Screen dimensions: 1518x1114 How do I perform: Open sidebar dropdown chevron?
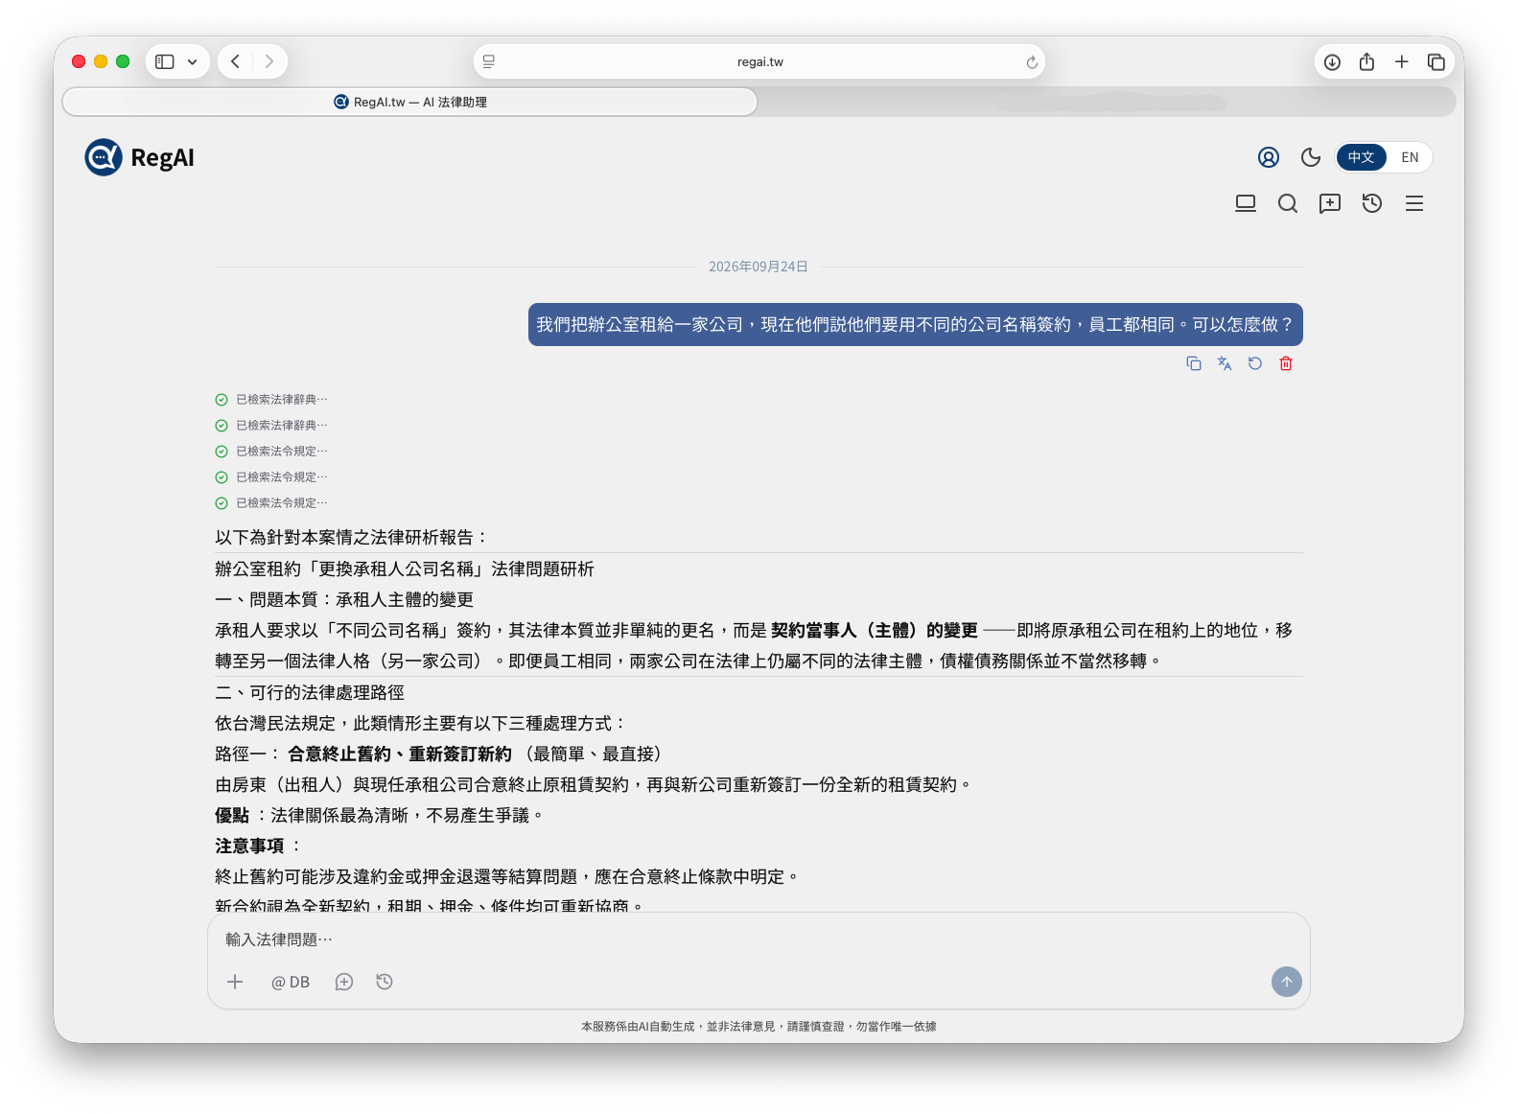(192, 62)
